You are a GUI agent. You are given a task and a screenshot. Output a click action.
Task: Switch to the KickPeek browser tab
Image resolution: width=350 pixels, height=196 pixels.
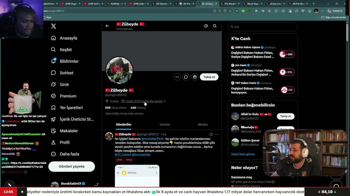(x=116, y=4)
